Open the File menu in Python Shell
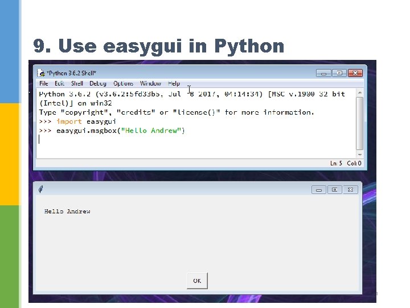 pos(44,83)
